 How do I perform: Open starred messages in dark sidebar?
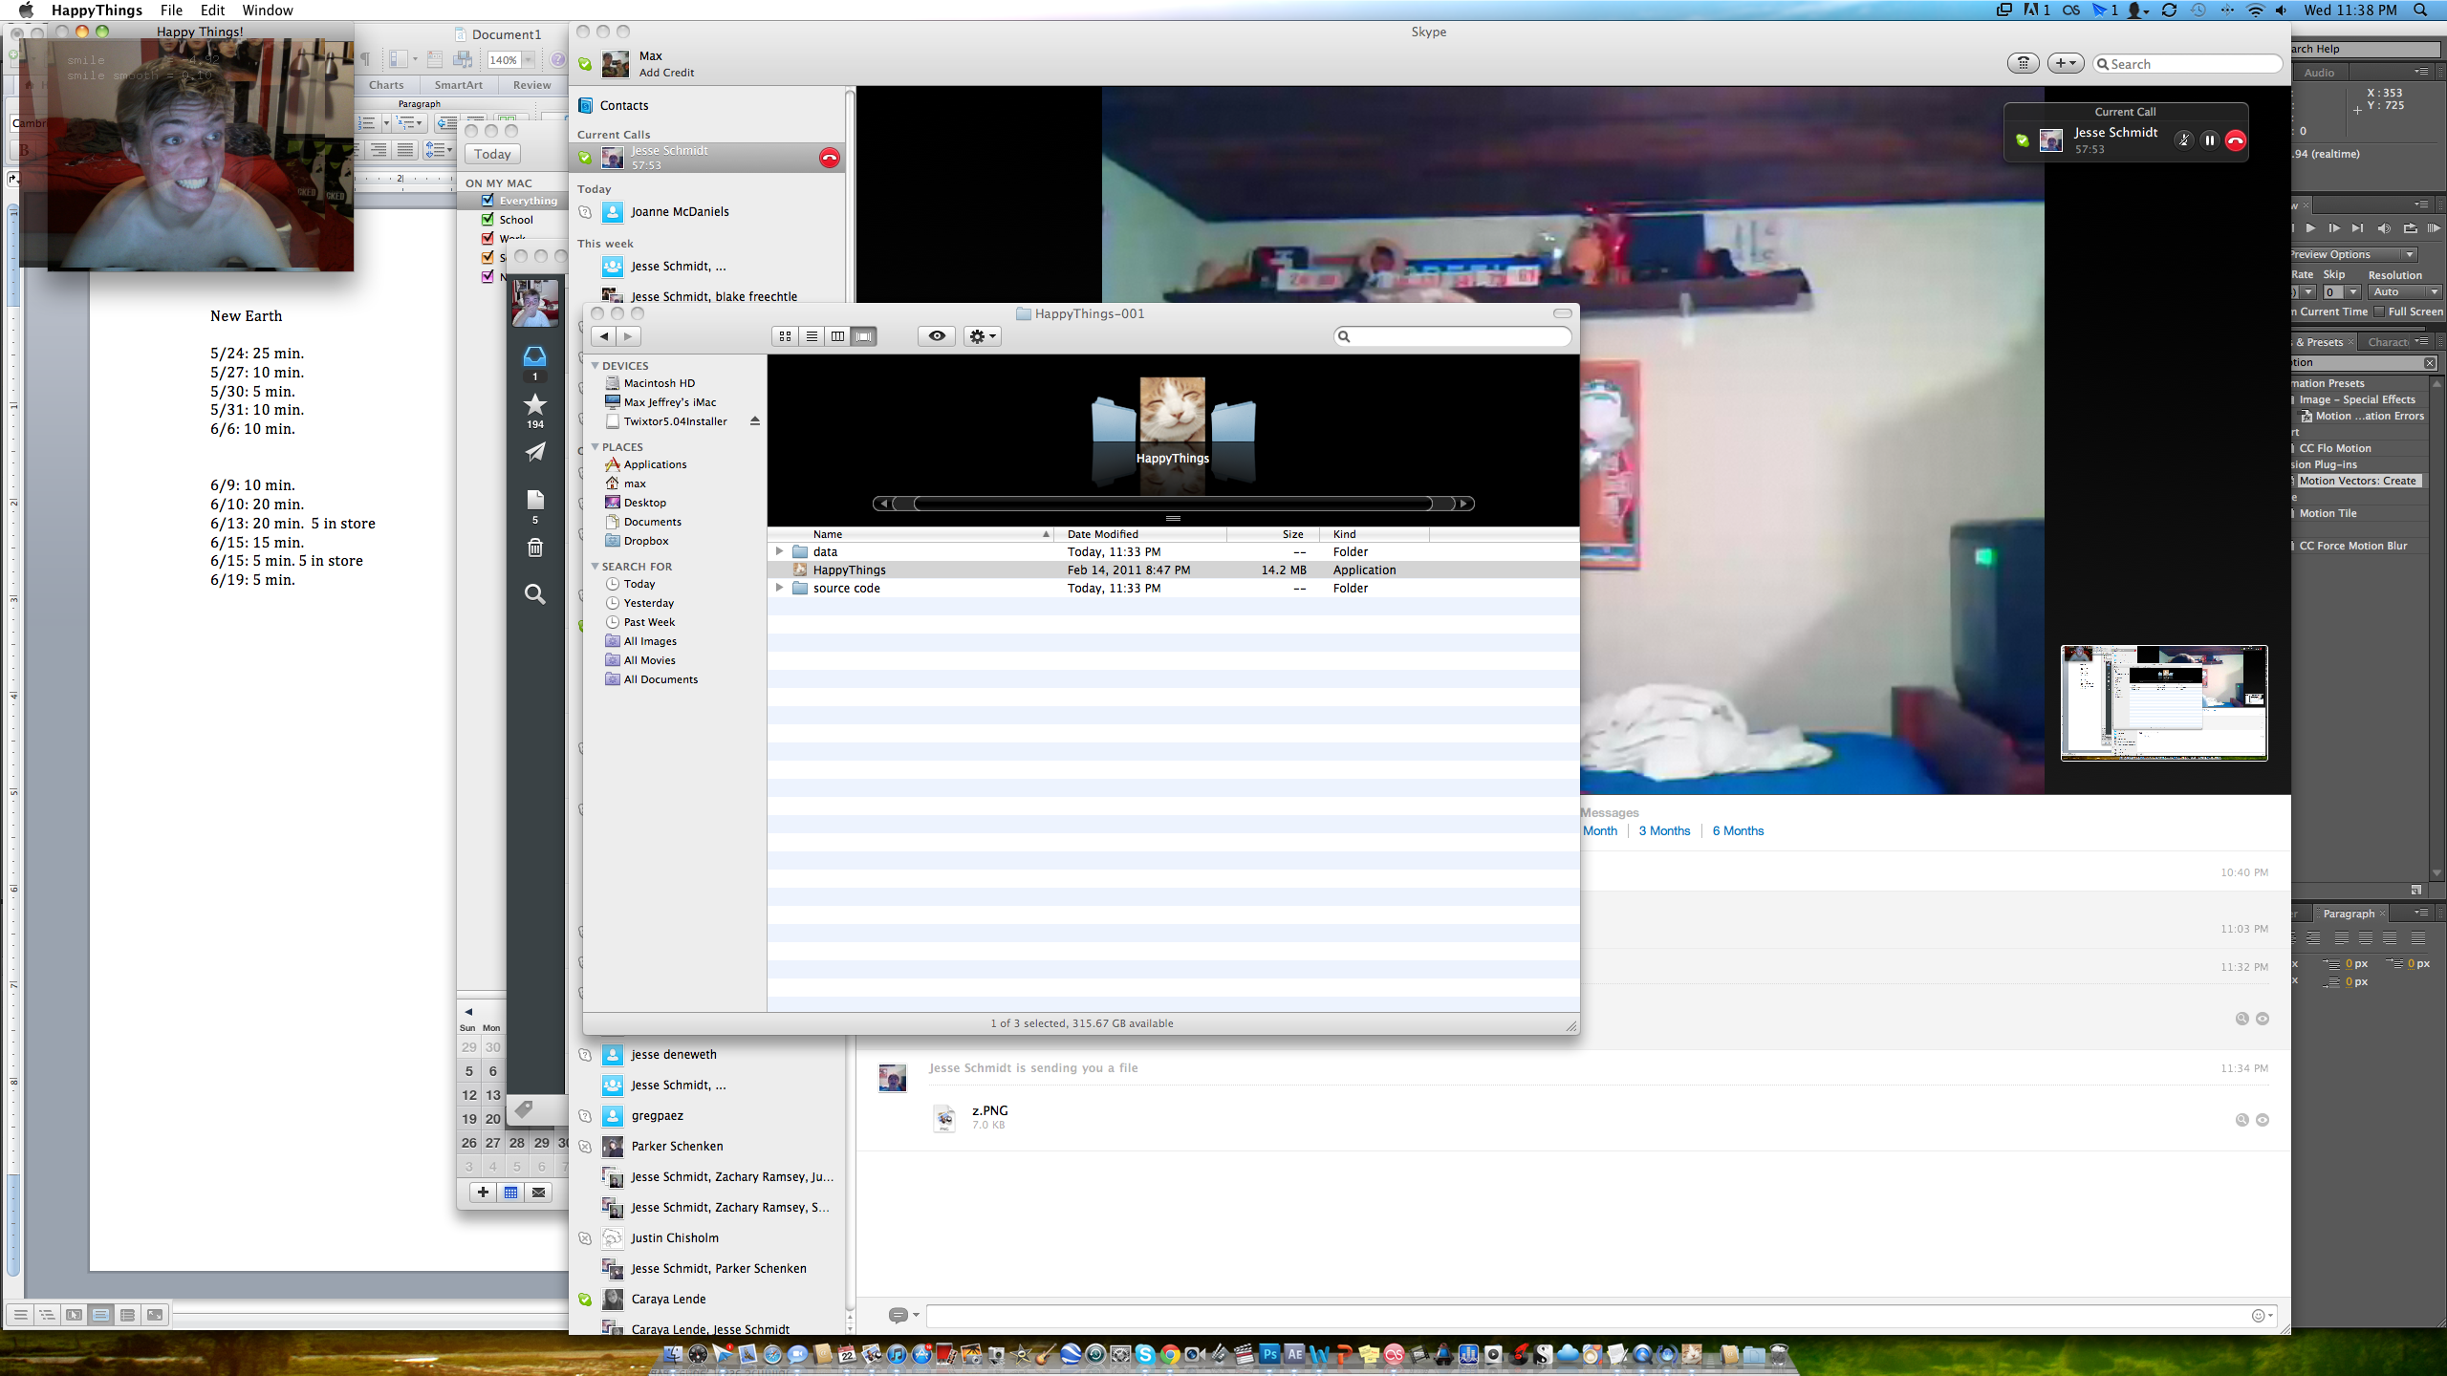point(534,404)
